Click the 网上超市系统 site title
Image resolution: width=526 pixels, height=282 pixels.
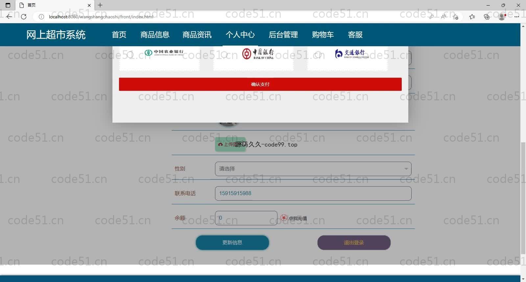point(56,35)
